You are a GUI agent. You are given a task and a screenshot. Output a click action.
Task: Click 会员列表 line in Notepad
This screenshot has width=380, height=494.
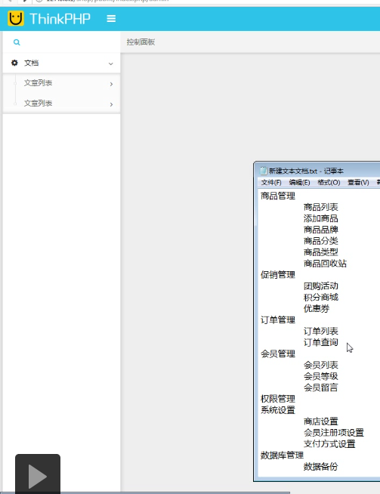(x=321, y=365)
